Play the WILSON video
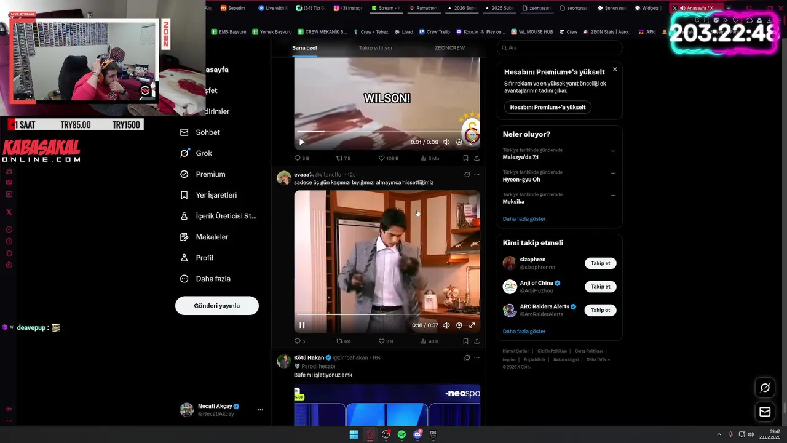The width and height of the screenshot is (787, 443). pyautogui.click(x=302, y=142)
